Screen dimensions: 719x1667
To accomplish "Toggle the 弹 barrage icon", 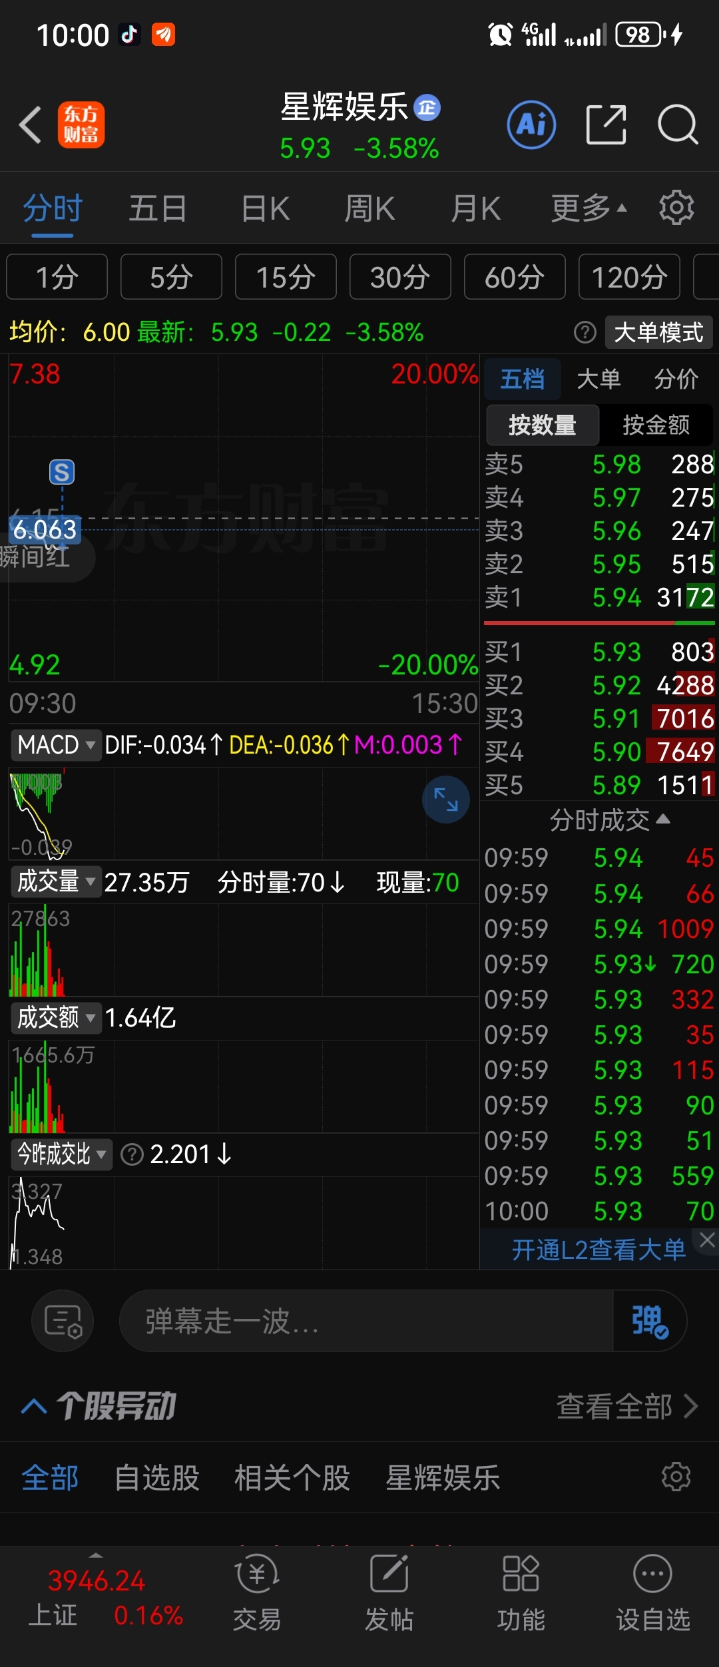I will click(x=649, y=1321).
